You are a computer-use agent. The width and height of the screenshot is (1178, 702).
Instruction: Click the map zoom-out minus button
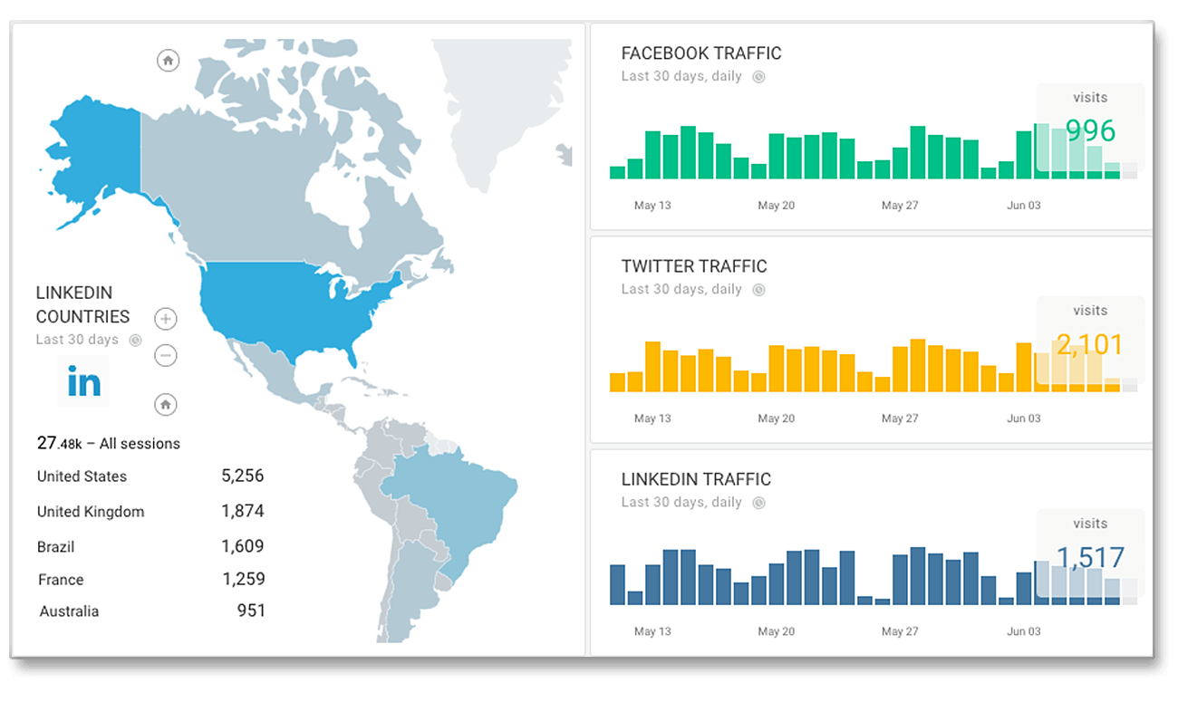pyautogui.click(x=166, y=356)
